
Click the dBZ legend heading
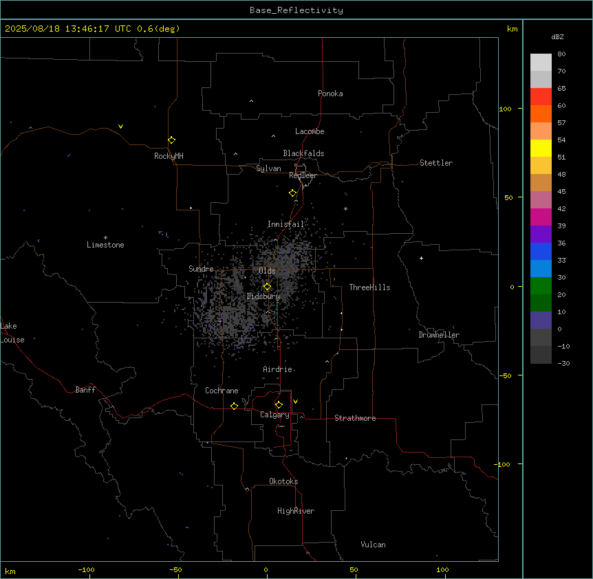click(557, 36)
